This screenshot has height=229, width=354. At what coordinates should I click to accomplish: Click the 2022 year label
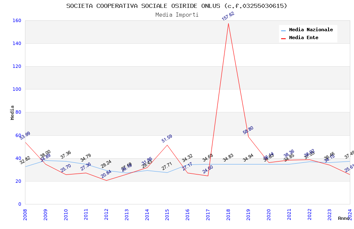309,214
